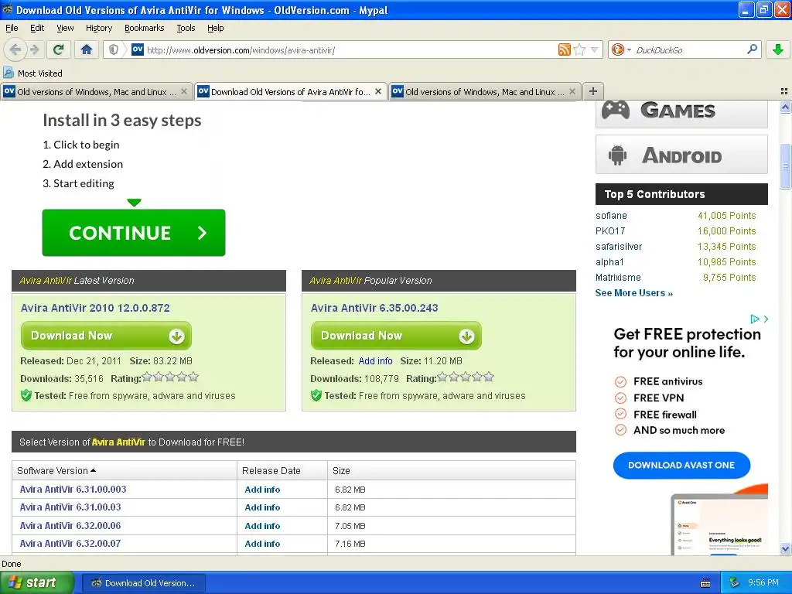
Task: Close the first Old versions tab
Action: [x=184, y=91]
